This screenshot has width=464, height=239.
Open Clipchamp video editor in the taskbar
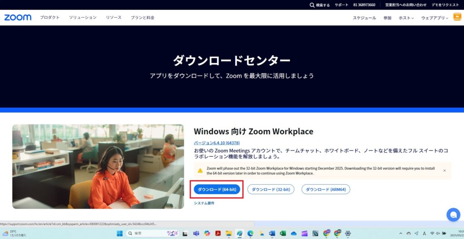304,234
